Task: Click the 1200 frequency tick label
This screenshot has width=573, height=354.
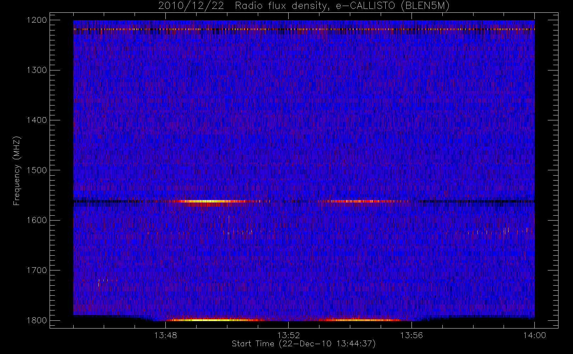Action: (x=37, y=20)
